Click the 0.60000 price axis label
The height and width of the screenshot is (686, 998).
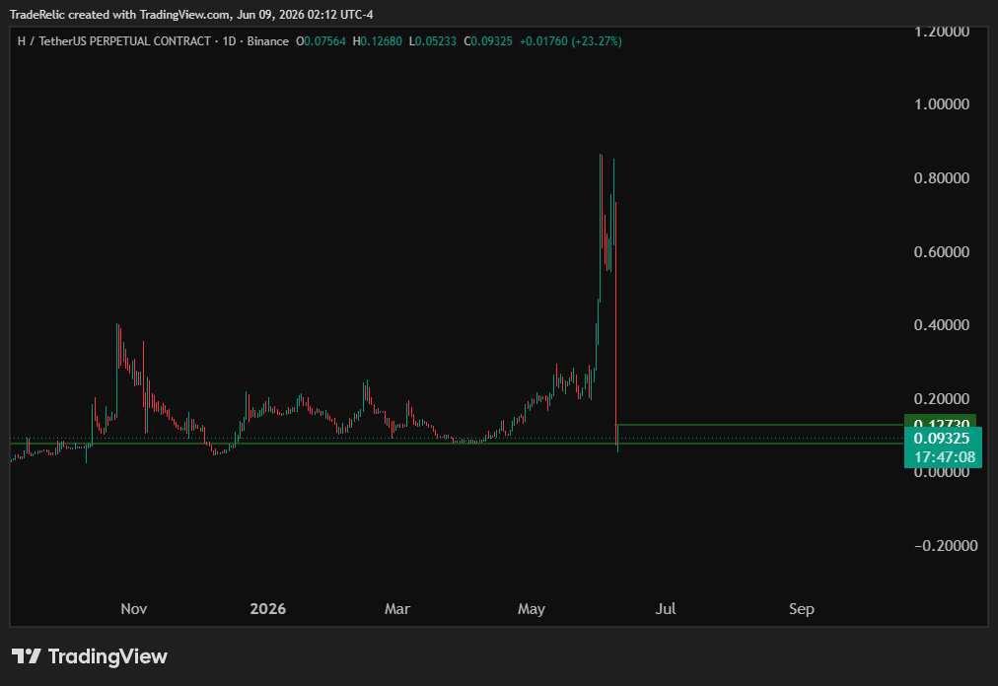pos(942,252)
